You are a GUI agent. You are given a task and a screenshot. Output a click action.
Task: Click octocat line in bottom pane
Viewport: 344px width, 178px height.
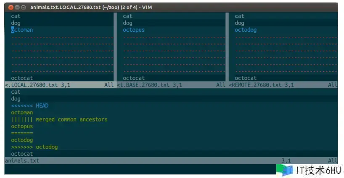pyautogui.click(x=22, y=154)
